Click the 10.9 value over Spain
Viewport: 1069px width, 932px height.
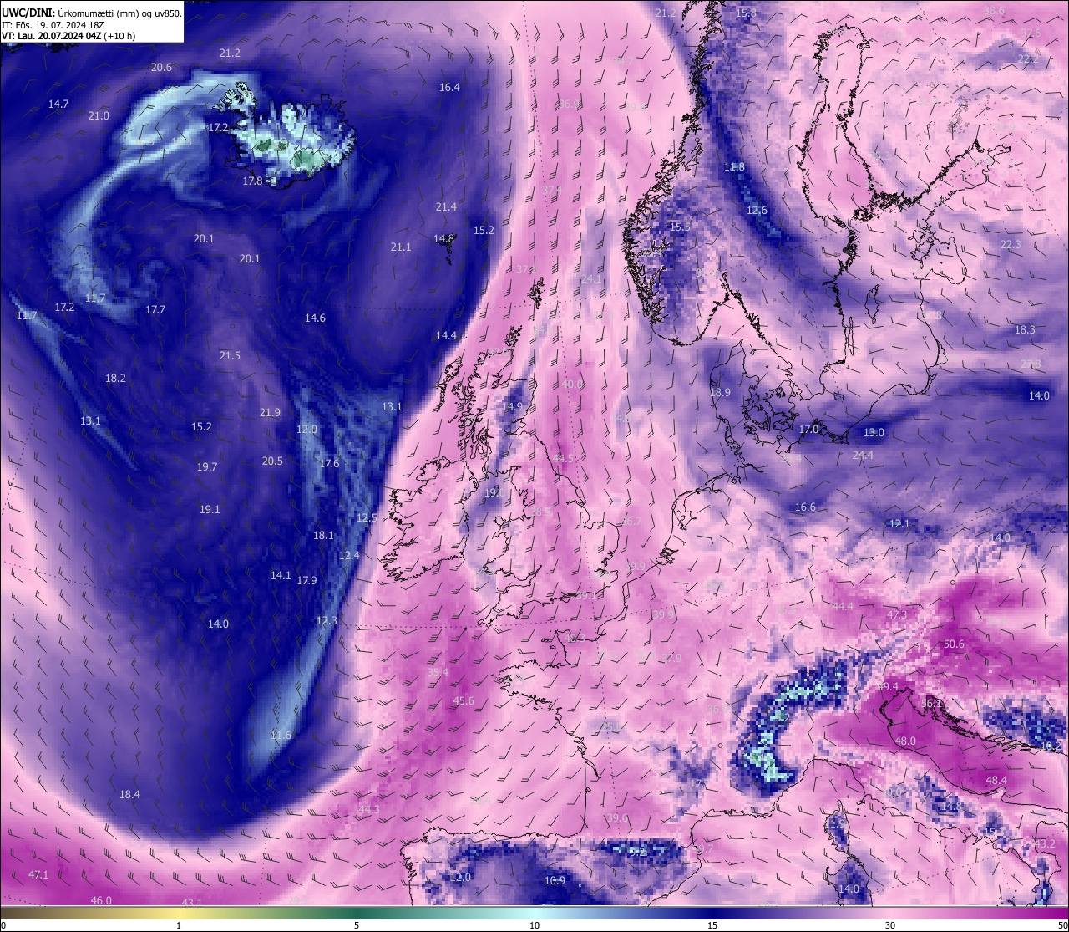(555, 881)
